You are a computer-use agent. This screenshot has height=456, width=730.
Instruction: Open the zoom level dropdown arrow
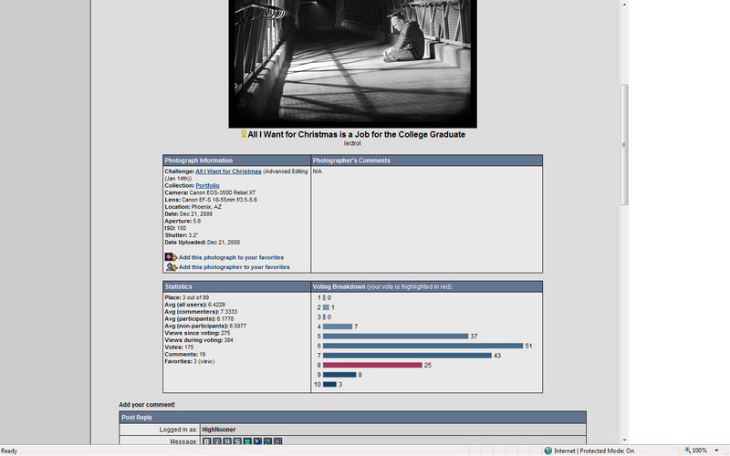718,451
